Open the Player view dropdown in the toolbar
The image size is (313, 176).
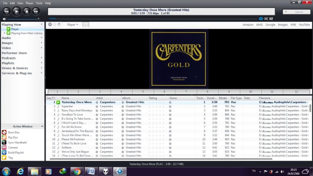coord(72,24)
